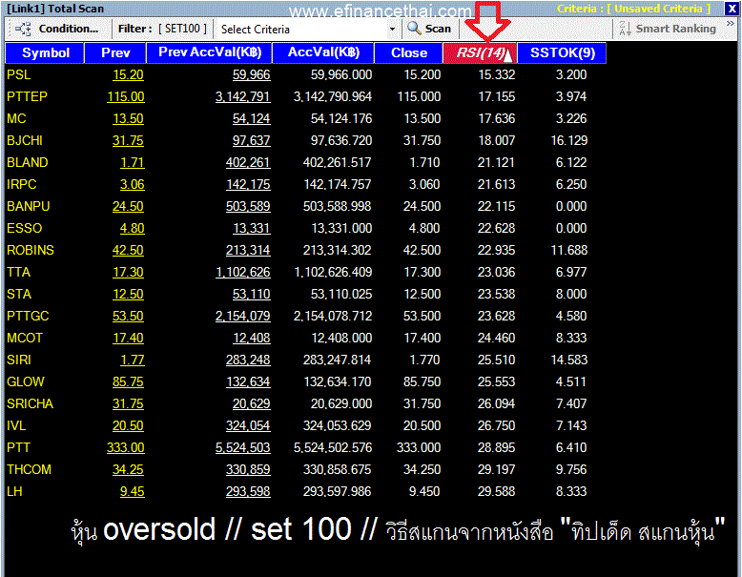Click ROBINS close value 42.500
The width and height of the screenshot is (742, 577).
(422, 250)
